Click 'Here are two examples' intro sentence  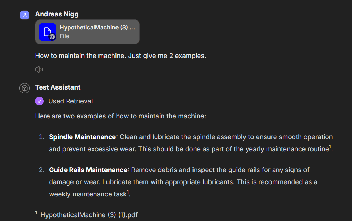click(120, 116)
